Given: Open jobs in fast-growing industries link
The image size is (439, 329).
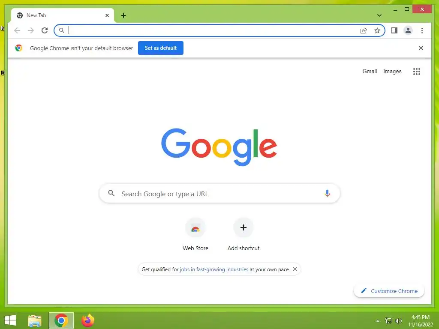Looking at the screenshot, I should [x=214, y=269].
